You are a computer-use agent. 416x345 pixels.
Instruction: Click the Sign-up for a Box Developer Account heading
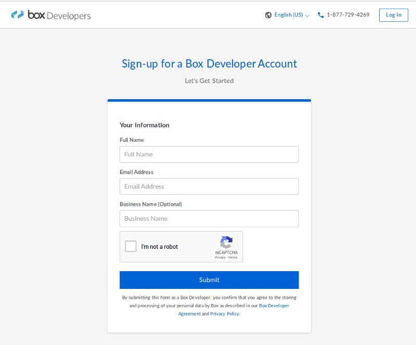pos(210,64)
